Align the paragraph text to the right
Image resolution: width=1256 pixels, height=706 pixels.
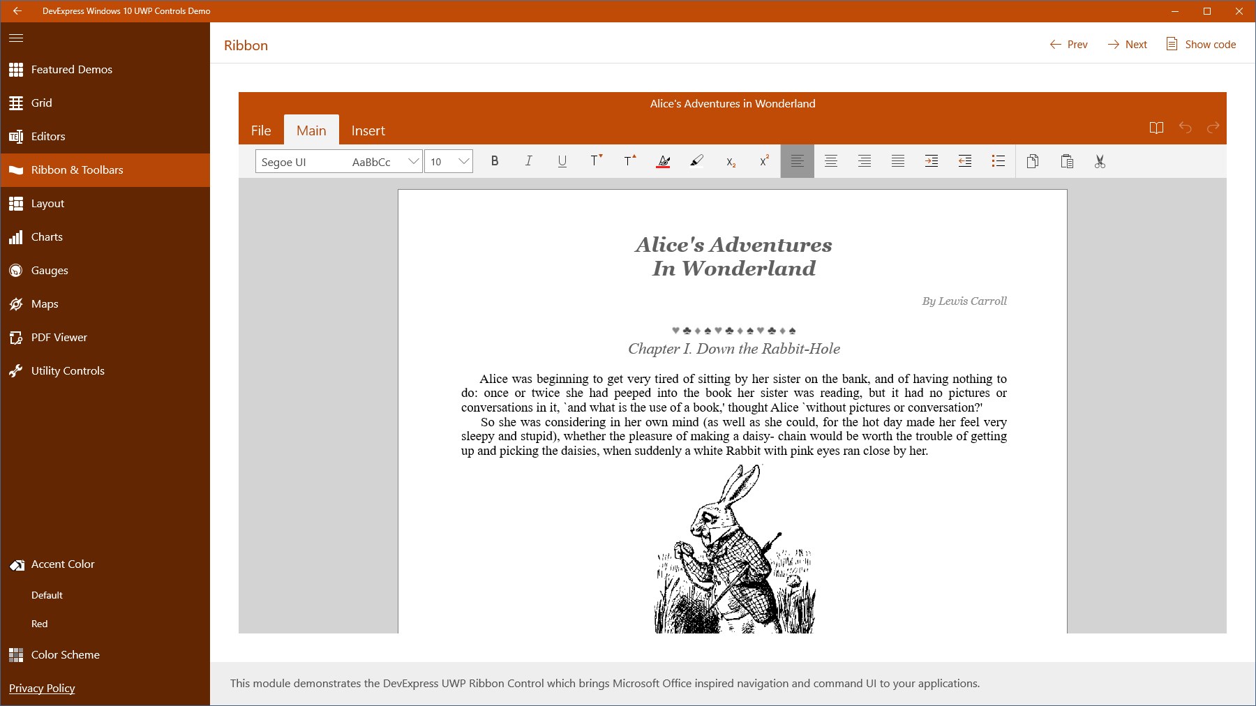(865, 161)
